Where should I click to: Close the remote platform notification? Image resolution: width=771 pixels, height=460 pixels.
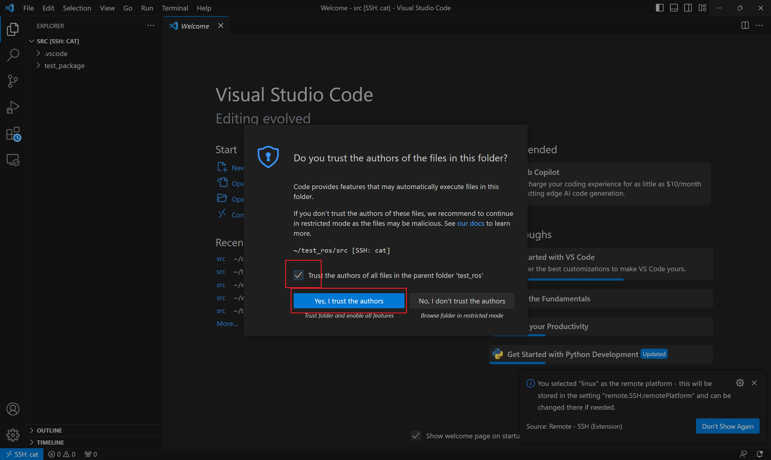754,383
